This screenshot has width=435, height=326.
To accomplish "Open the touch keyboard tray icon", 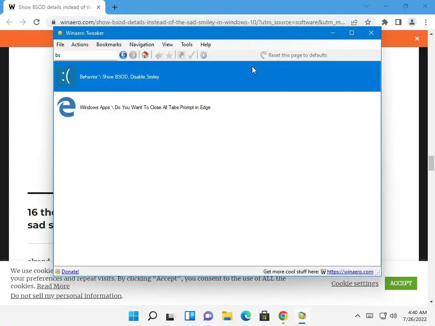I will (x=370, y=316).
